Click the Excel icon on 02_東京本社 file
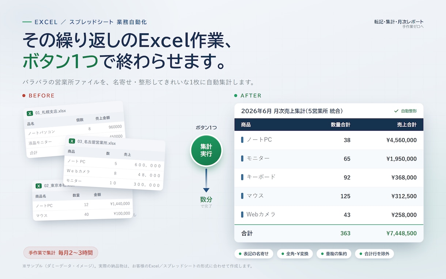 (38, 186)
